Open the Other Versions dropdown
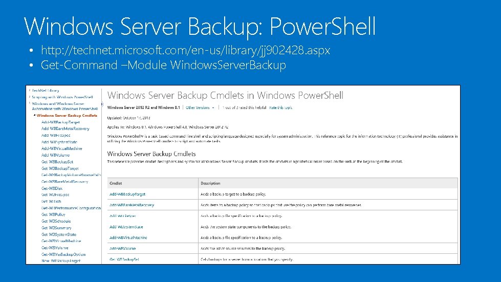 click(x=200, y=107)
